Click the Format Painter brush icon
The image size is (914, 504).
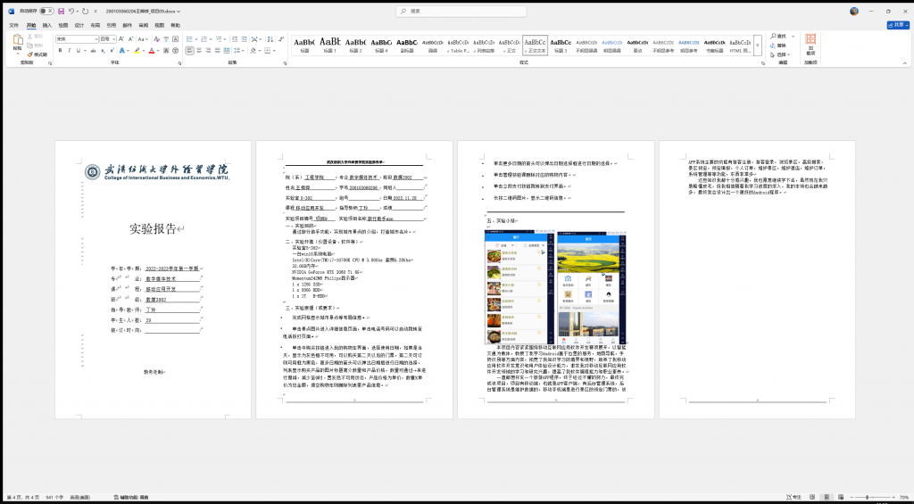[36, 54]
